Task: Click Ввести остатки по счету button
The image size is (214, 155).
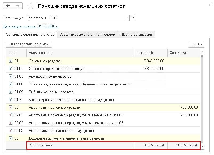Action: click(29, 44)
